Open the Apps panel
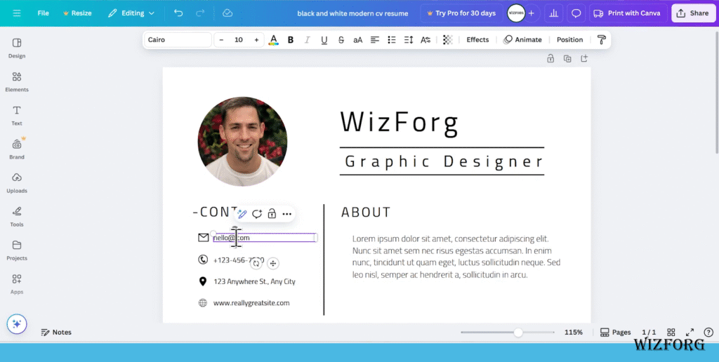Image resolution: width=719 pixels, height=362 pixels. pos(17,284)
